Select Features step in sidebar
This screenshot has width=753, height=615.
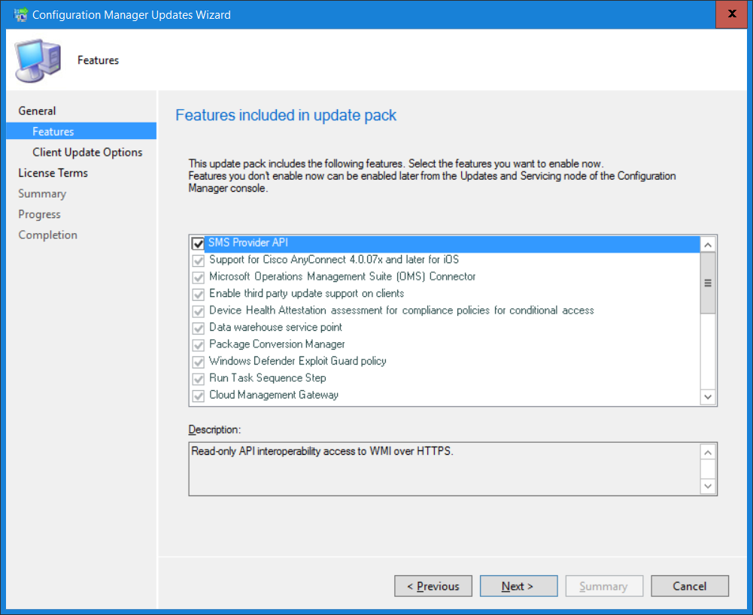81,131
